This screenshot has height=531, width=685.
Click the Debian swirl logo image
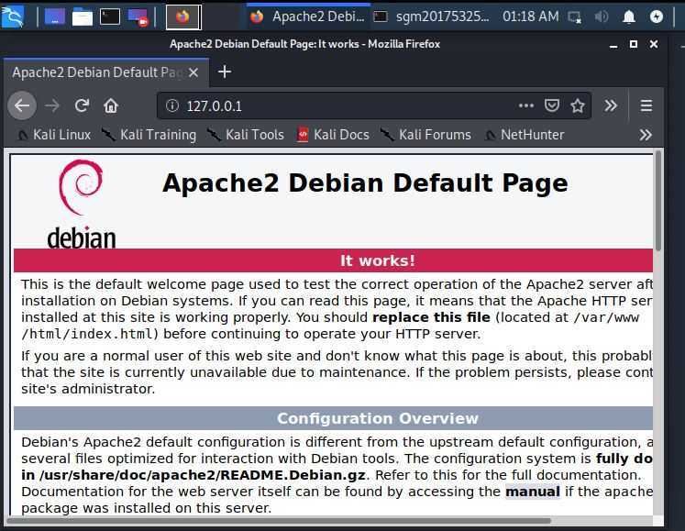(82, 205)
